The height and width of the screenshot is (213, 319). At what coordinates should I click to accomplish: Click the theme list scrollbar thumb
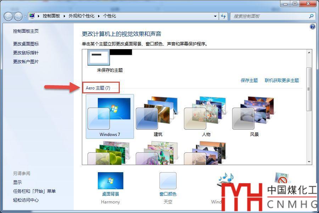coord(309,89)
